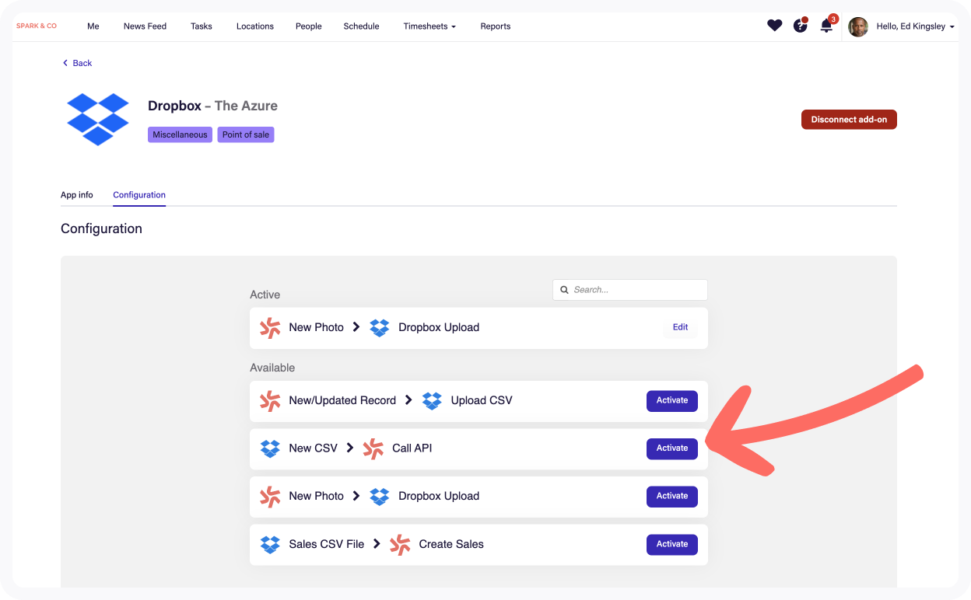Go to the Me page
Screen dimensions: 971x600
pos(93,26)
